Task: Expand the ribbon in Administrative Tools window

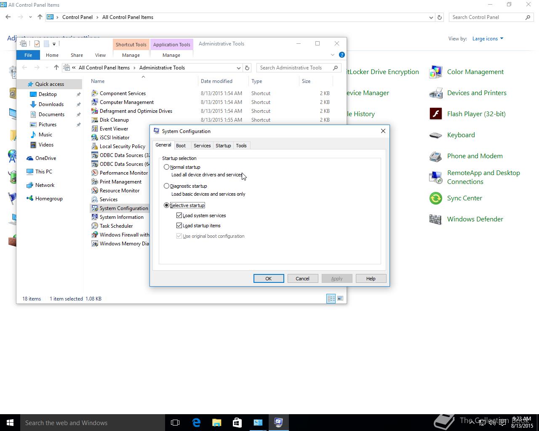Action: [x=332, y=55]
